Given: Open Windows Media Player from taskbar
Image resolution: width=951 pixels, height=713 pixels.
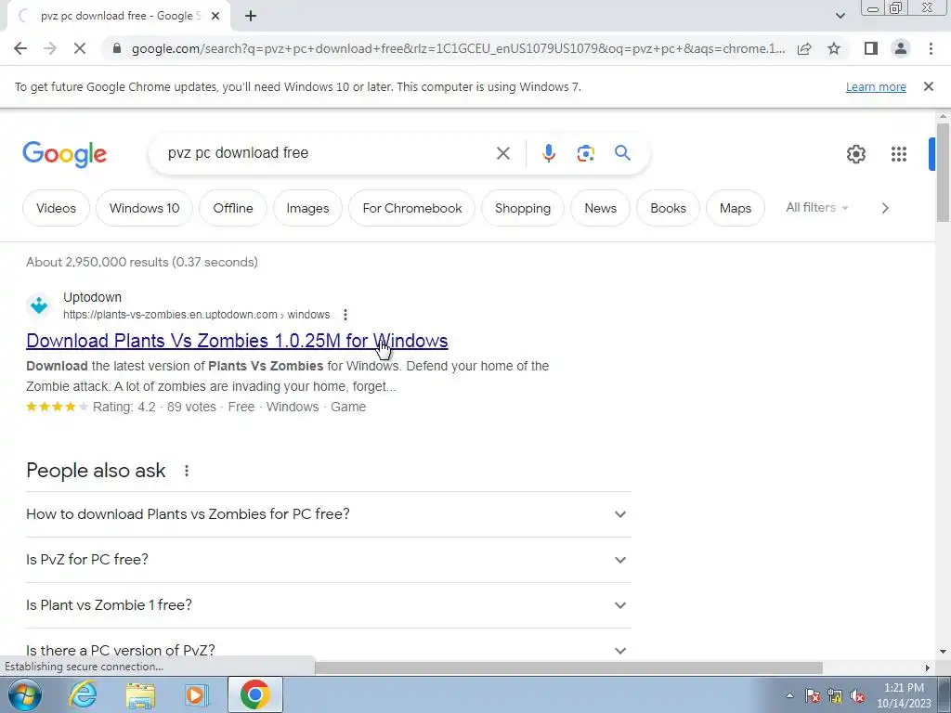Looking at the screenshot, I should [x=196, y=694].
